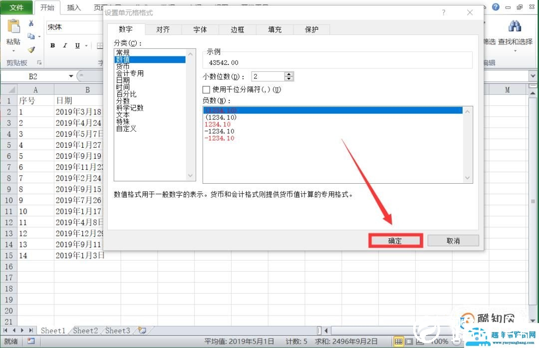The image size is (539, 348).
Task: Toggle Italic formatting
Action: point(65,45)
